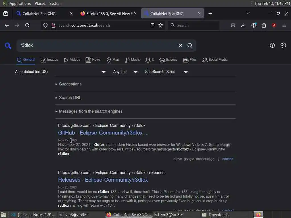The image size is (291, 218).
Task: Select the Images category
Action: coord(49,60)
